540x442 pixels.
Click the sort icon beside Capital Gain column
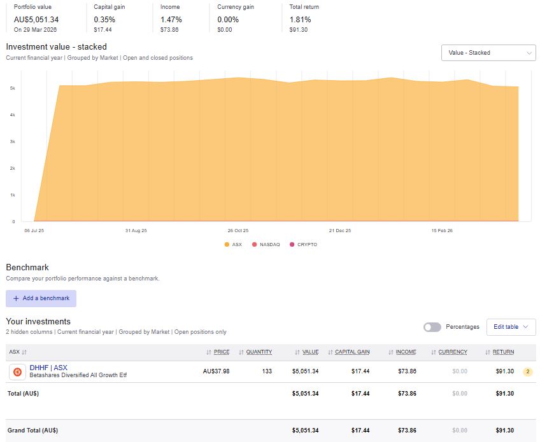330,352
